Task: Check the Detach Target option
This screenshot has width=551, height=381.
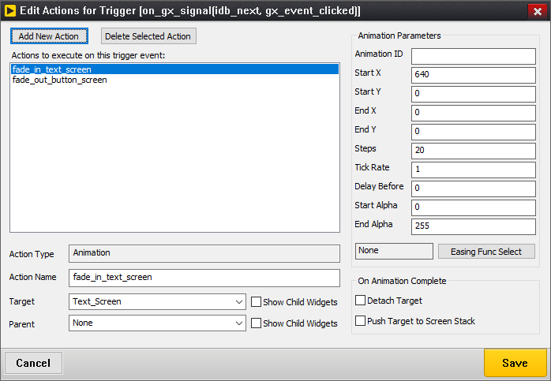Action: (x=361, y=301)
